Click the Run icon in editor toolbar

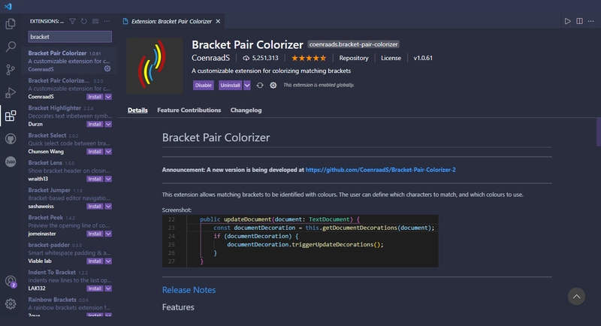click(568, 21)
